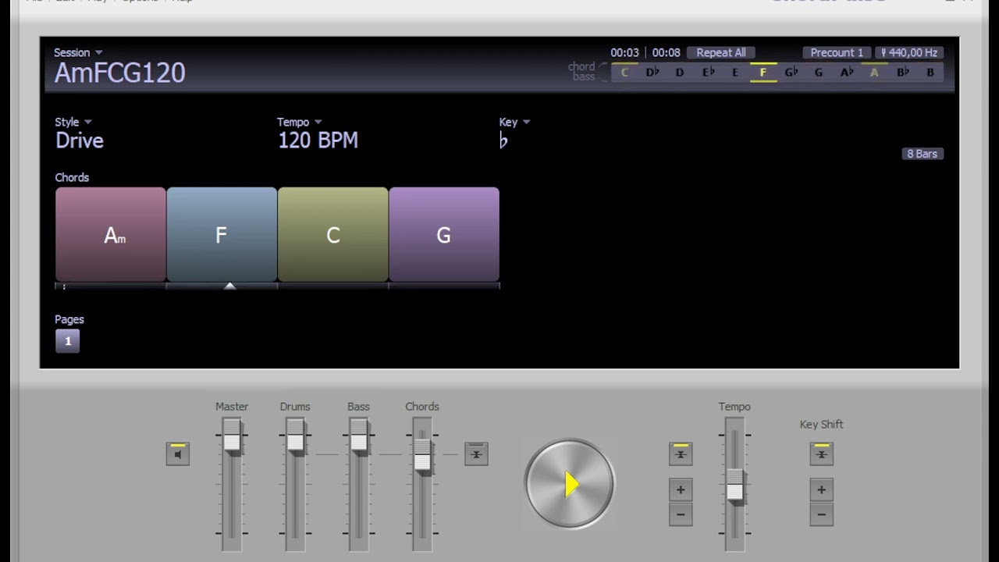Lower Key Shift with minus button
The image size is (999, 562).
pos(821,514)
